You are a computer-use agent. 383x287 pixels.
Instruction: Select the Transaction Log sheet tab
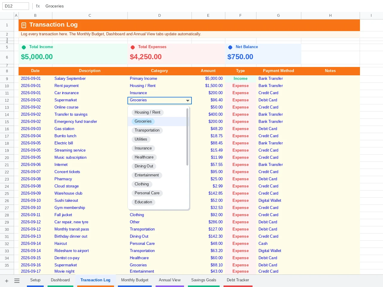click(x=95, y=280)
